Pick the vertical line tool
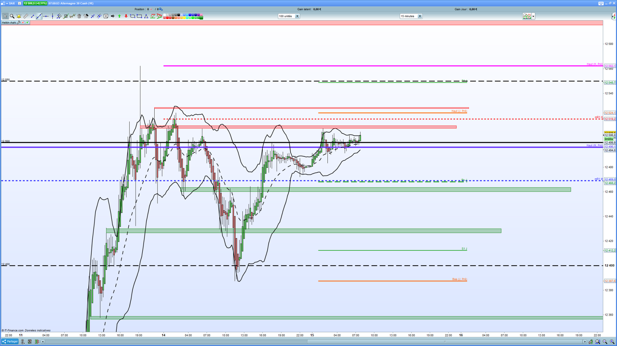Viewport: 617px width, 346px height. pos(52,16)
